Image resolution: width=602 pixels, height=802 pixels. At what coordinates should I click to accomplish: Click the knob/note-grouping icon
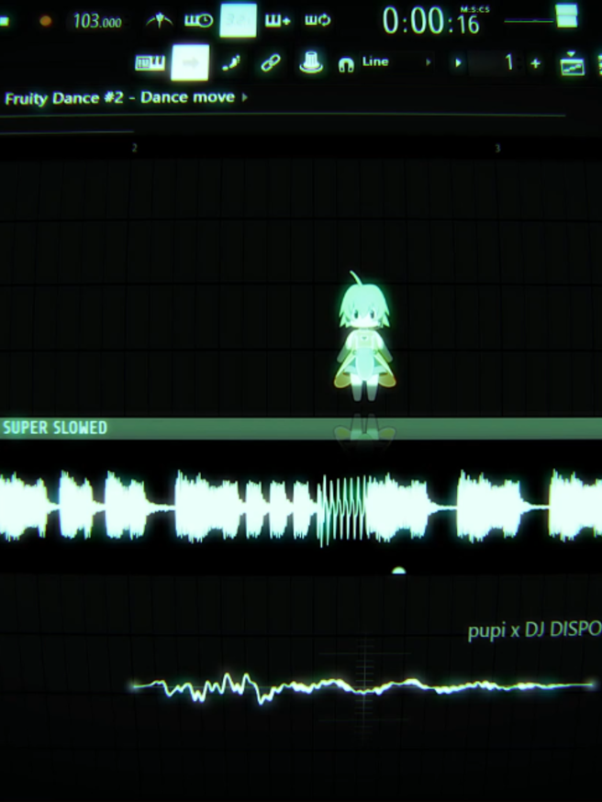pyautogui.click(x=311, y=62)
